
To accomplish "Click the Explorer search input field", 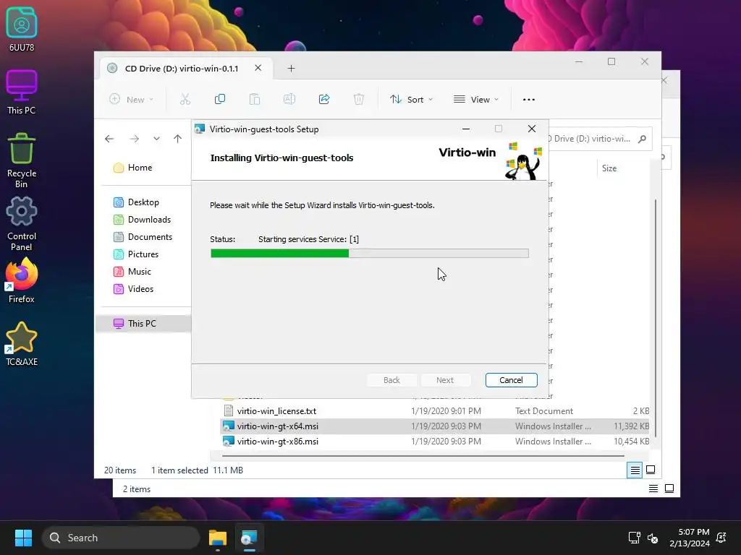I will click(590, 139).
